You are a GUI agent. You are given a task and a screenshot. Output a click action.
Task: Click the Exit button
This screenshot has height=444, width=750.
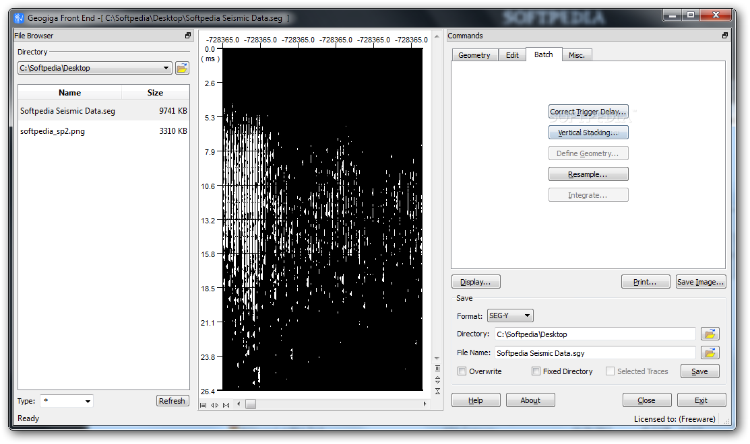(x=701, y=400)
